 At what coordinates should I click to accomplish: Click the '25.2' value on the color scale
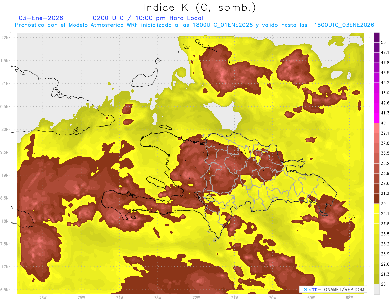click(385, 244)
